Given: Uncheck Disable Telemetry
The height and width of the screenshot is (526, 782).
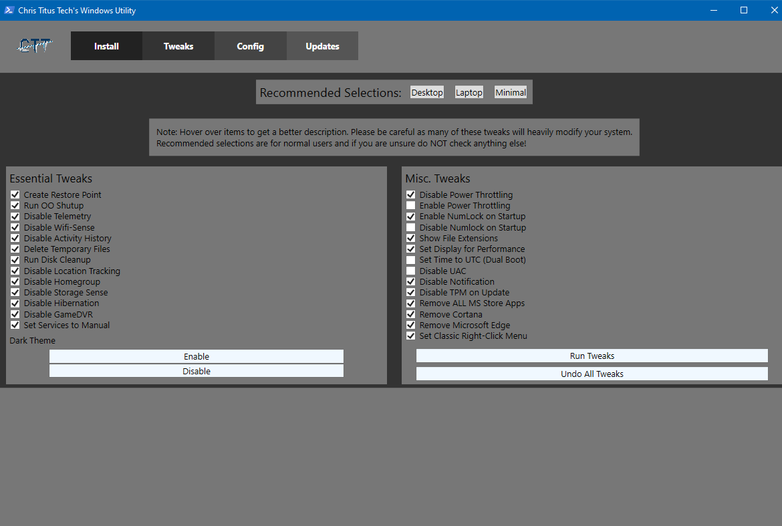Looking at the screenshot, I should tap(15, 217).
